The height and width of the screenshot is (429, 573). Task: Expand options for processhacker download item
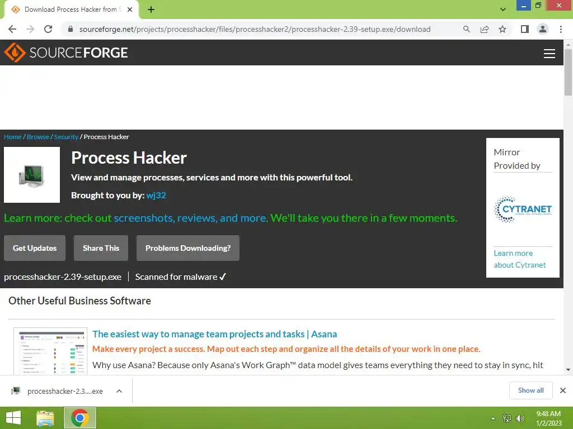[x=119, y=391]
